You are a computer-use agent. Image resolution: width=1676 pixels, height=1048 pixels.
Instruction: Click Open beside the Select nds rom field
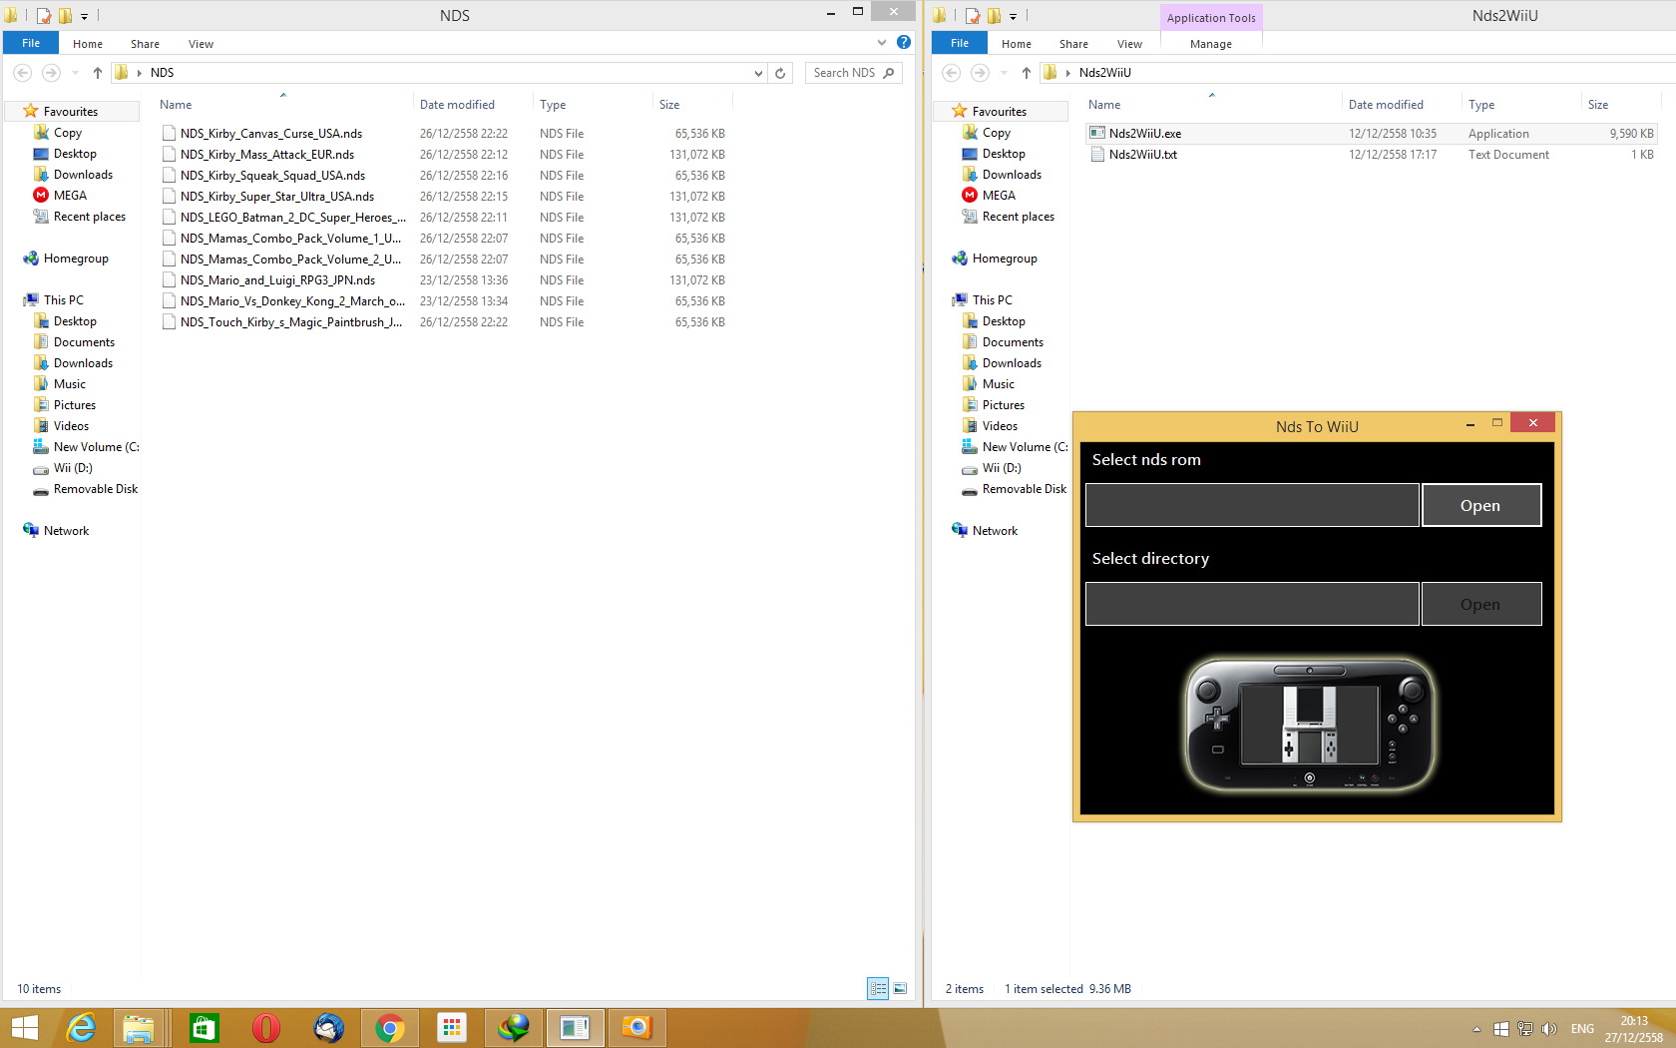(x=1480, y=506)
